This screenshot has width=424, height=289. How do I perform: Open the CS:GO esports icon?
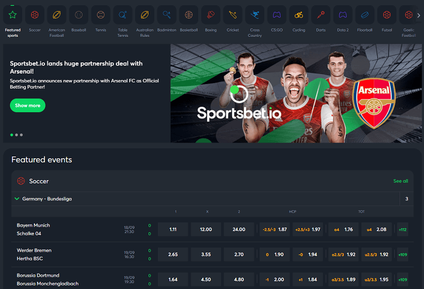click(277, 15)
